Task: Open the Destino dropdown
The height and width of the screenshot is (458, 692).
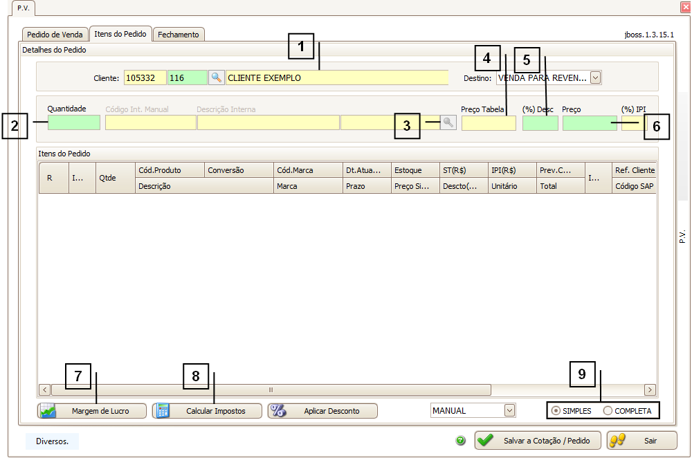Action: (595, 78)
